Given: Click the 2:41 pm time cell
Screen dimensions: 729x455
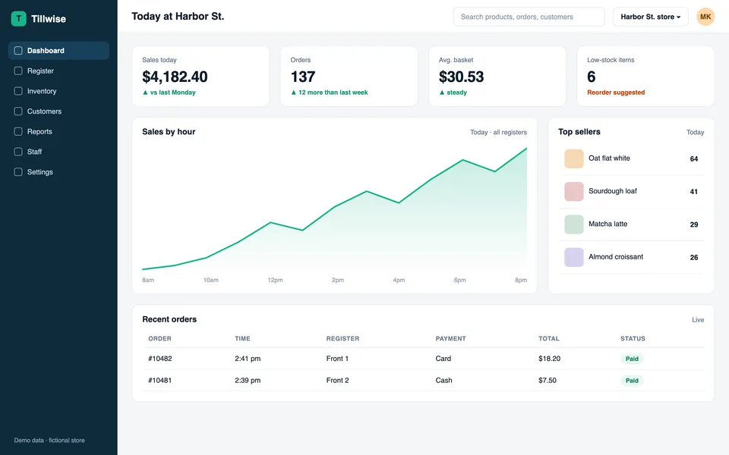Looking at the screenshot, I should pyautogui.click(x=248, y=359).
